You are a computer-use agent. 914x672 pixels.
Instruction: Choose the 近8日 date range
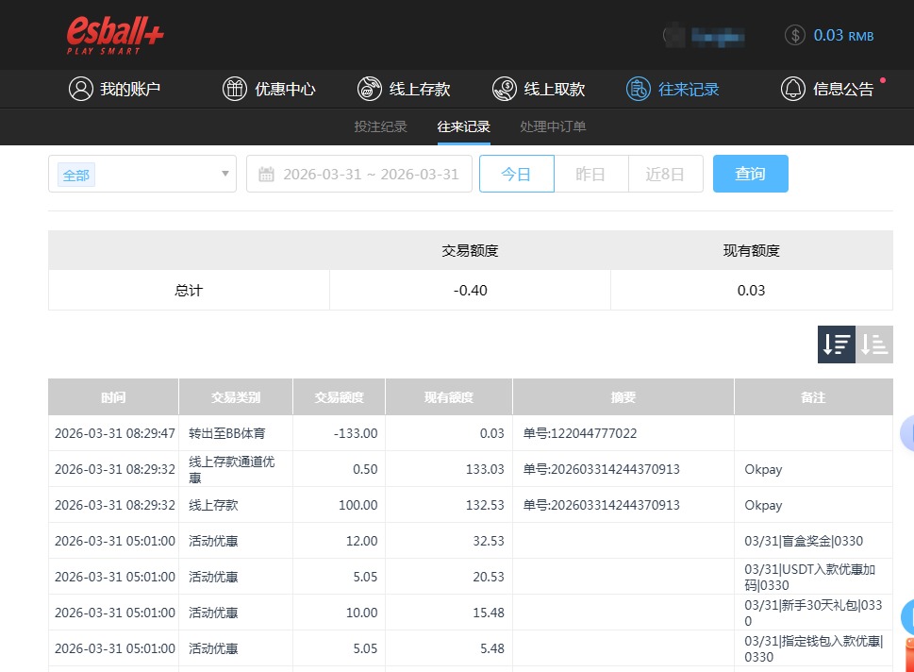(x=665, y=174)
